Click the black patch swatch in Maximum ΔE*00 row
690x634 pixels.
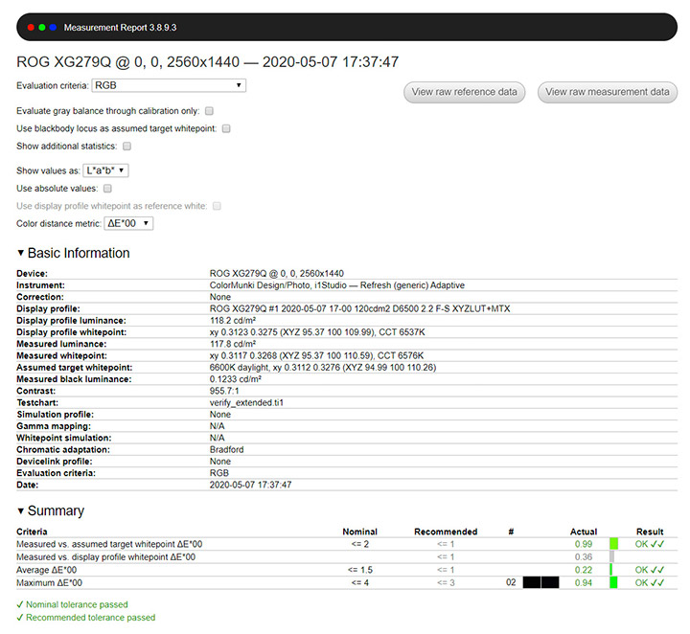point(540,582)
